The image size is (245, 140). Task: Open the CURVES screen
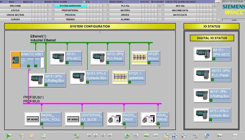click(x=15, y=19)
